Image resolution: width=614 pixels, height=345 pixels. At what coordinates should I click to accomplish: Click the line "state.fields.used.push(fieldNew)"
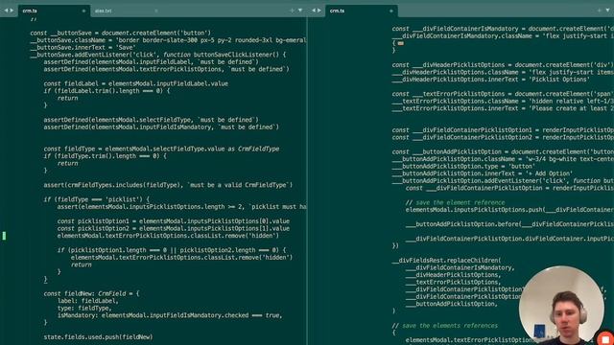tap(98, 336)
